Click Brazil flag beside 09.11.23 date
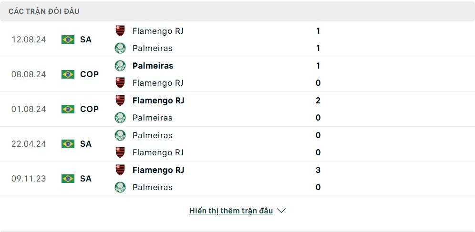The image size is (475, 232). click(68, 179)
